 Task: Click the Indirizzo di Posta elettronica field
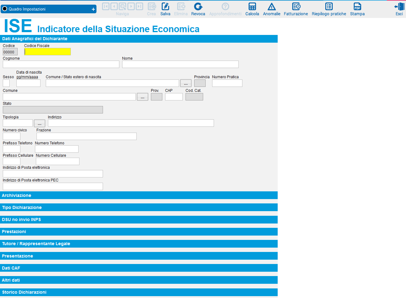tap(53, 174)
